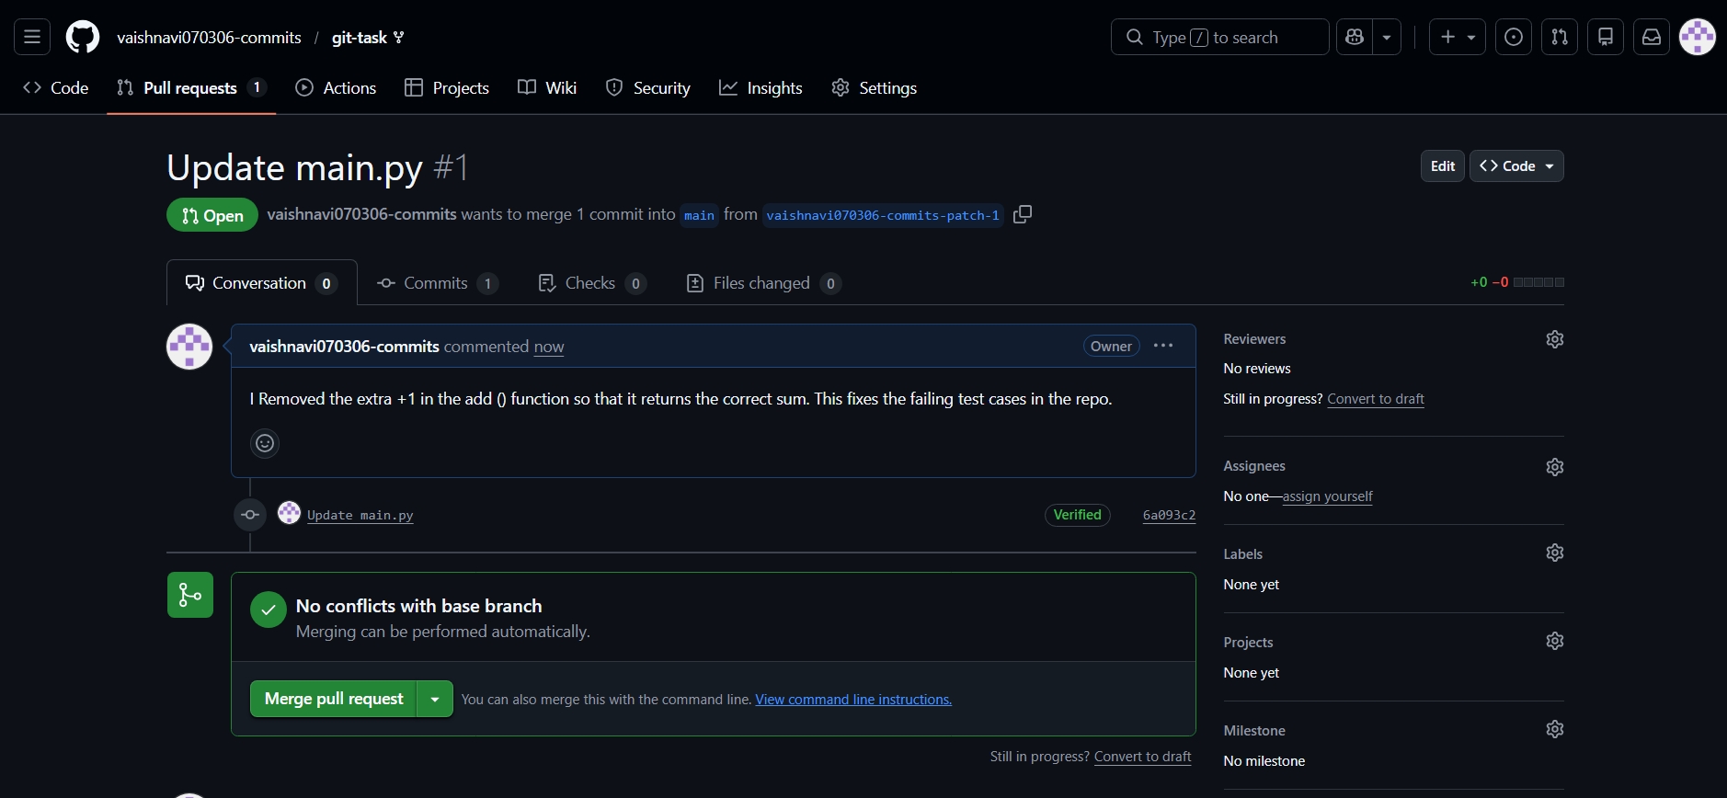Open the sidebar Projects gear settings
The width and height of the screenshot is (1727, 798).
[1555, 641]
